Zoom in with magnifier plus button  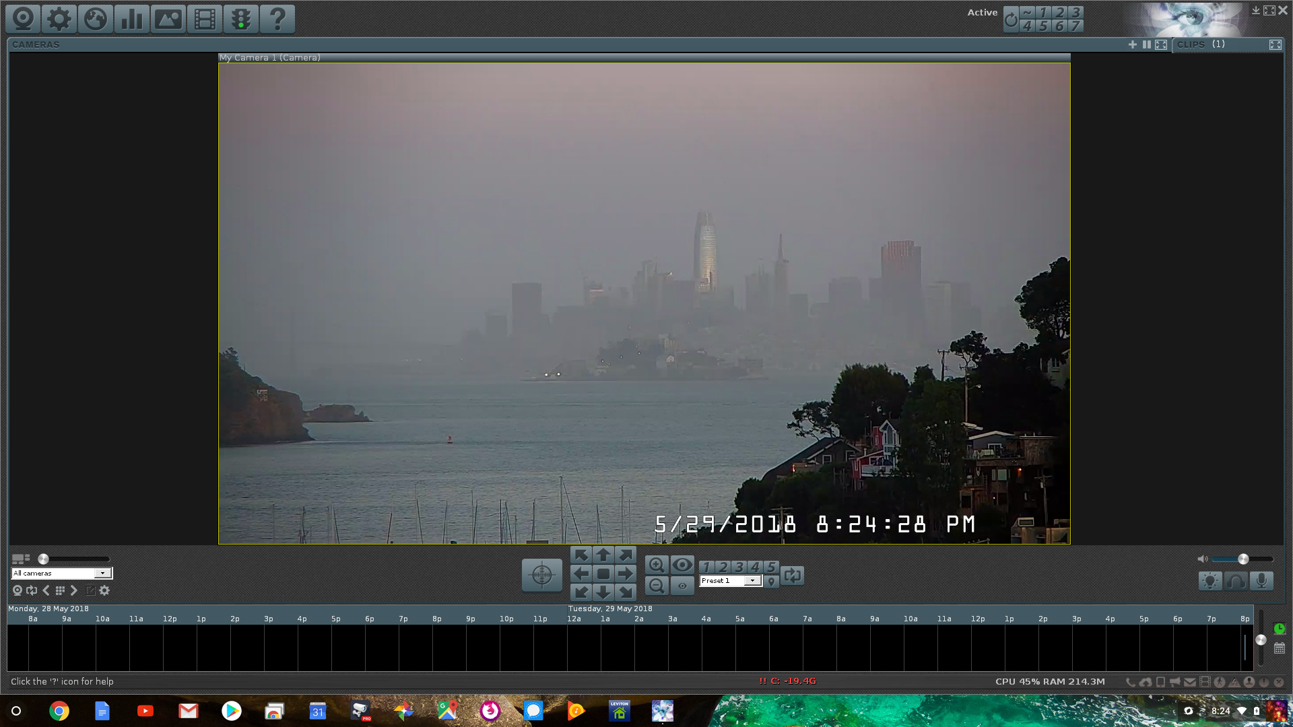[657, 565]
